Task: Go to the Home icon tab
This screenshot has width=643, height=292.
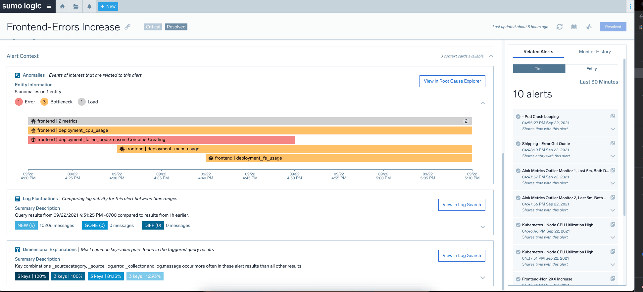Action: pos(62,6)
